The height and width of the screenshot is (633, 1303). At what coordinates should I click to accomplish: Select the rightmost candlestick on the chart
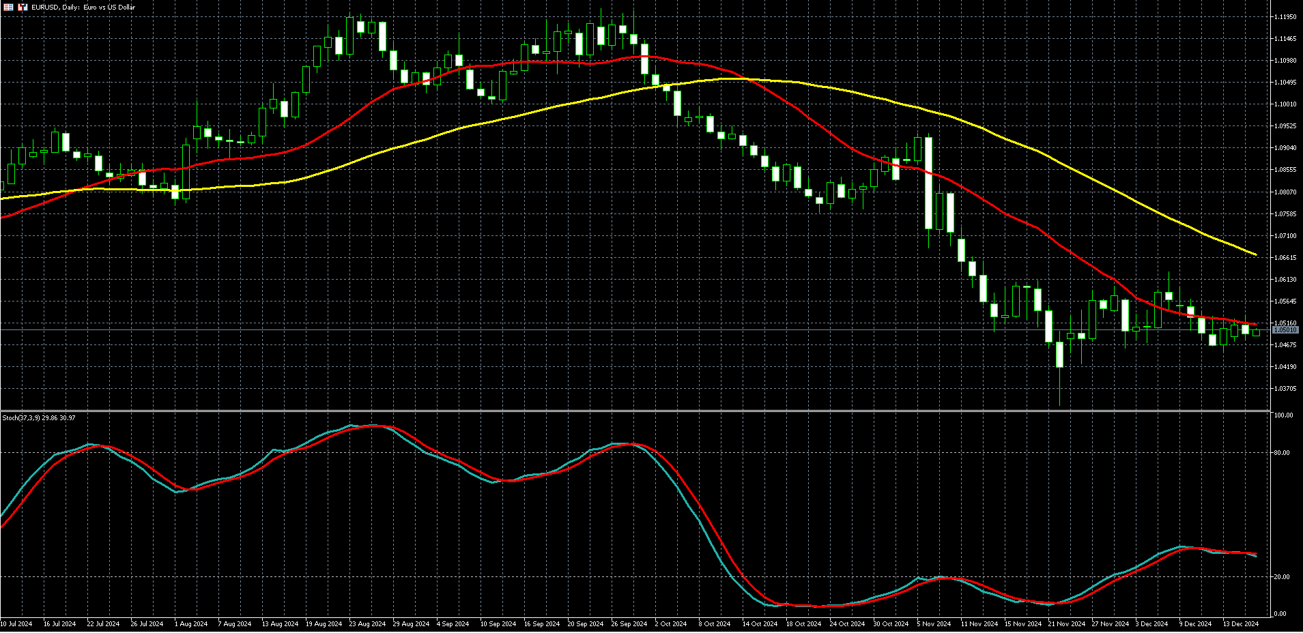pos(1256,333)
